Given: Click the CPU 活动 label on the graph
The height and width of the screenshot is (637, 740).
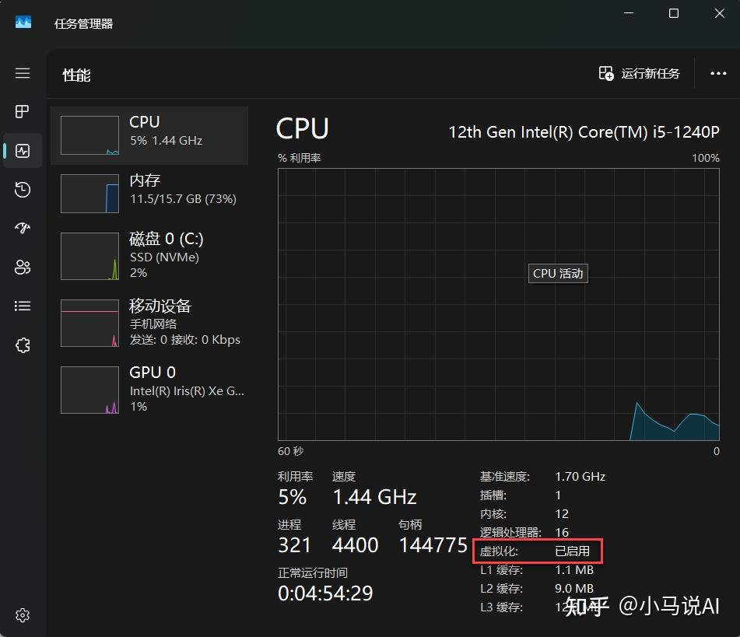Looking at the screenshot, I should (x=557, y=273).
